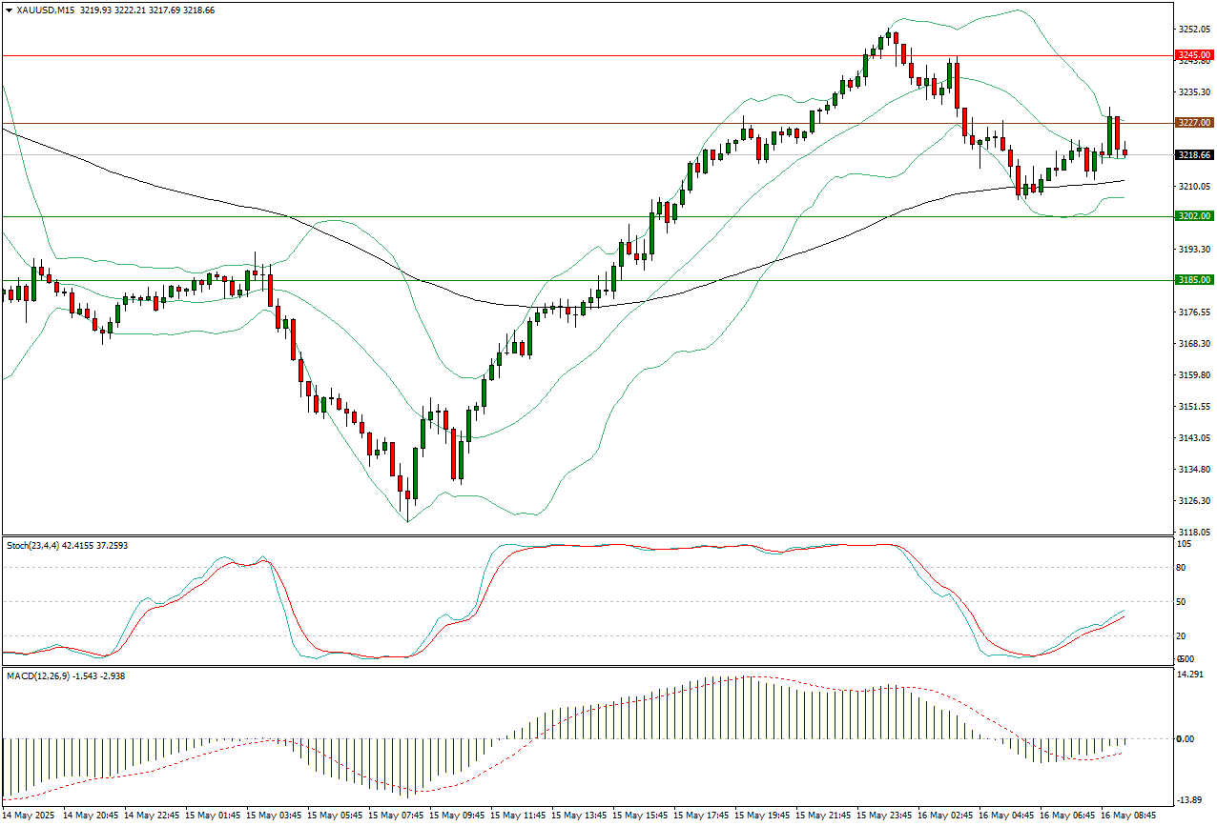Click the 16 May 08:45 time axis label
Image resolution: width=1217 pixels, height=826 pixels.
pyautogui.click(x=1128, y=816)
